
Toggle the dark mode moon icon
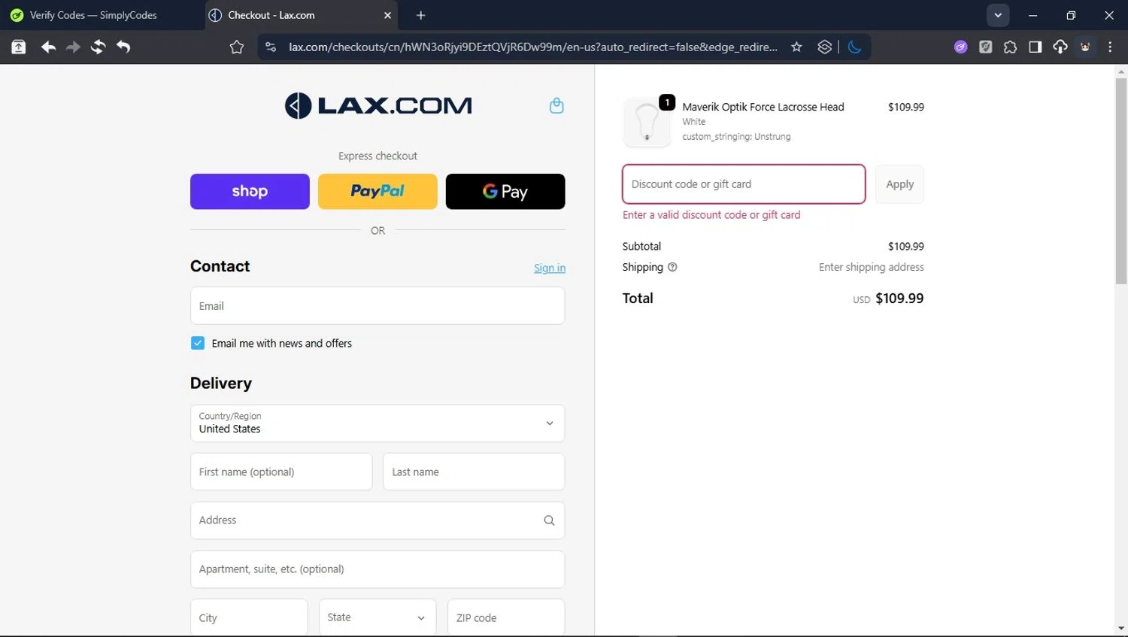click(x=854, y=47)
